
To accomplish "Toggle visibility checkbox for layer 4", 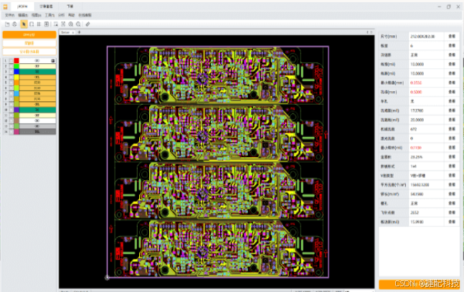I will pyautogui.click(x=11, y=77).
